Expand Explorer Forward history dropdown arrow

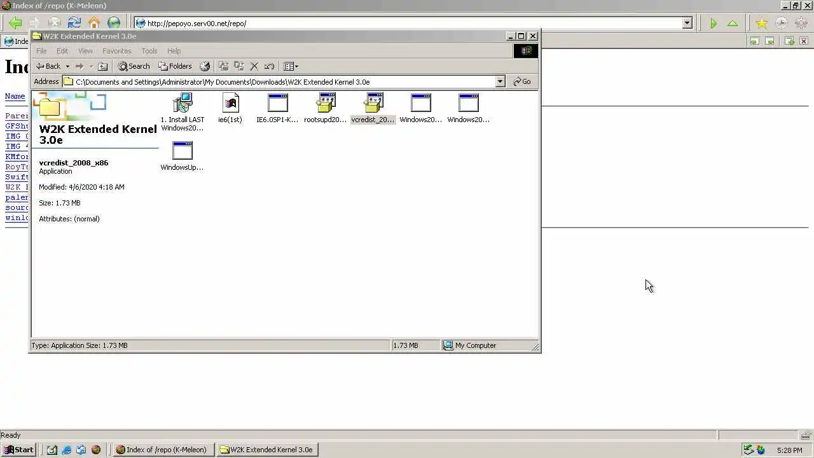point(91,66)
